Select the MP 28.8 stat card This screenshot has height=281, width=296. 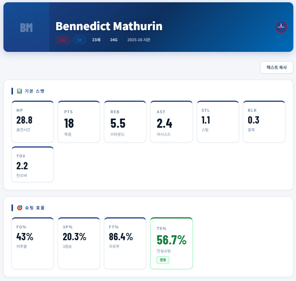32,122
